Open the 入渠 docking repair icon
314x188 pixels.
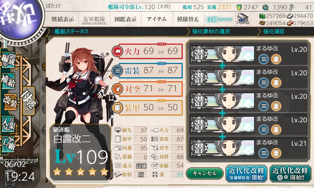pos(8,123)
